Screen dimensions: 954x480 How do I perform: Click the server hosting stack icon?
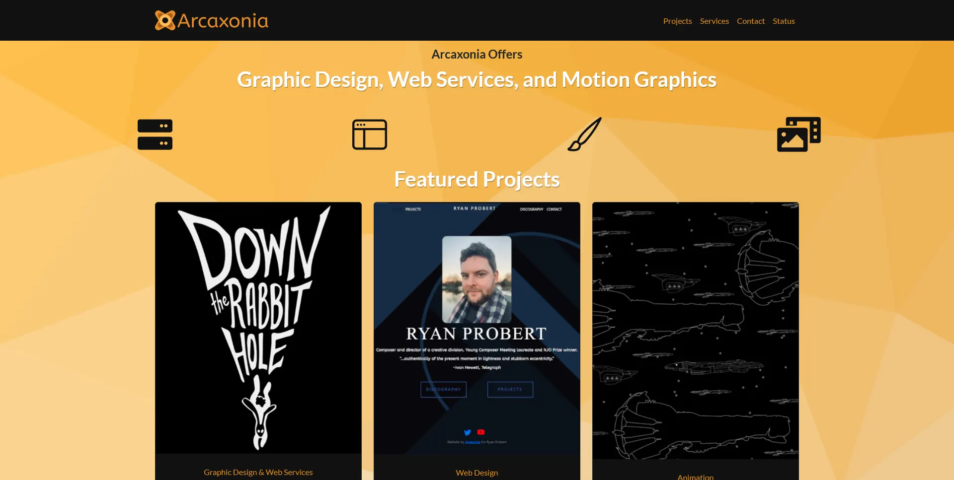[155, 135]
